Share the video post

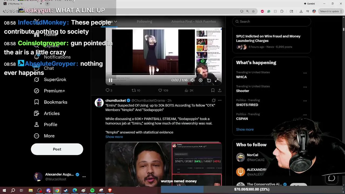pos(220,90)
